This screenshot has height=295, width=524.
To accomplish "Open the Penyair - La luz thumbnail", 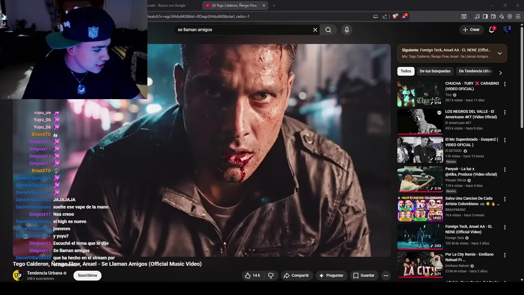I will (420, 179).
